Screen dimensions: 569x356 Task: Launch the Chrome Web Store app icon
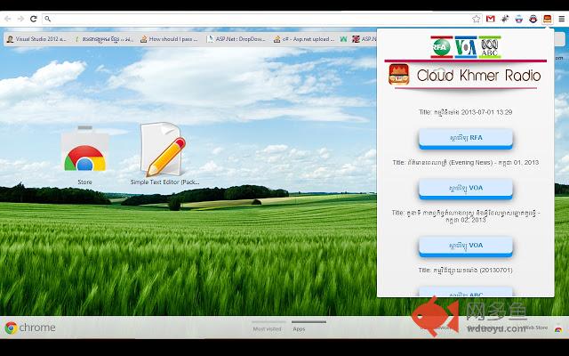coord(85,149)
